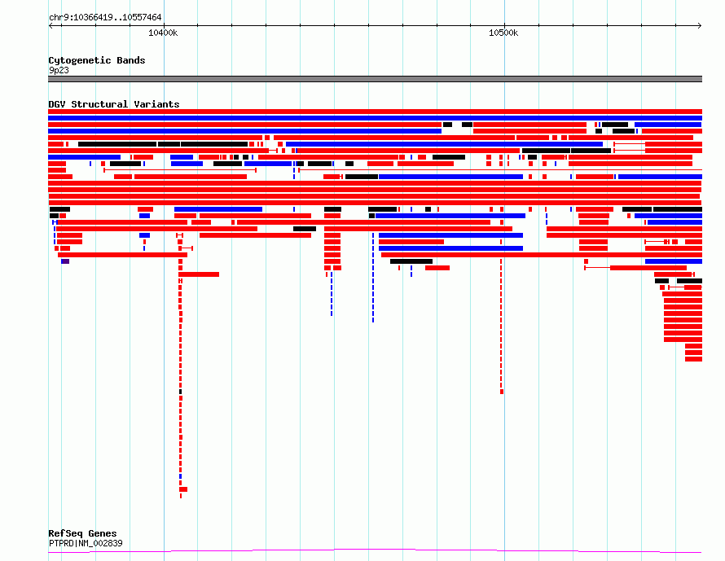Click the black square in the long red dashed column
Image resolution: width=725 pixels, height=561 pixels.
click(x=180, y=392)
